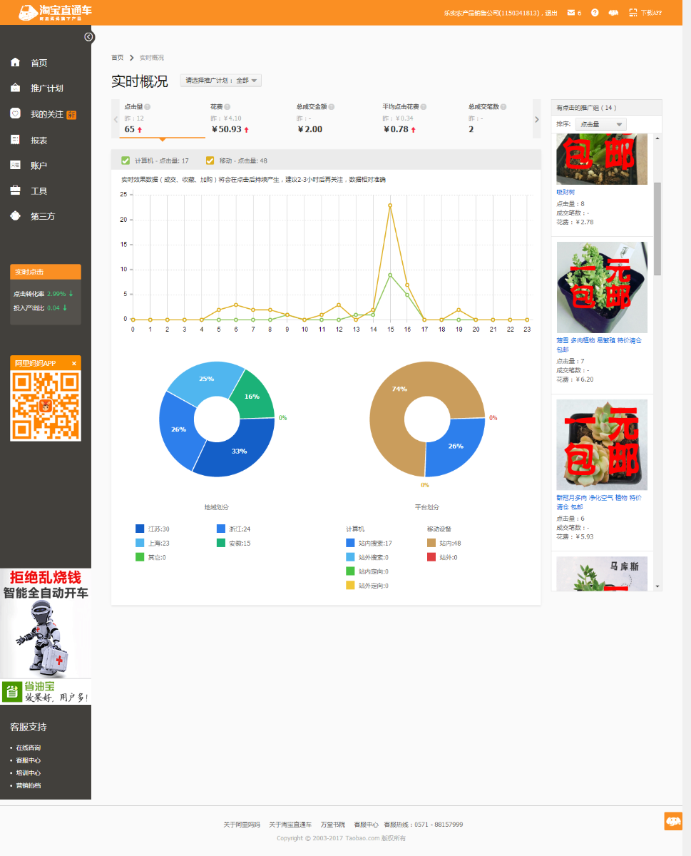Click the floating chat icon at bottom right
The height and width of the screenshot is (856, 691).
coord(673,821)
